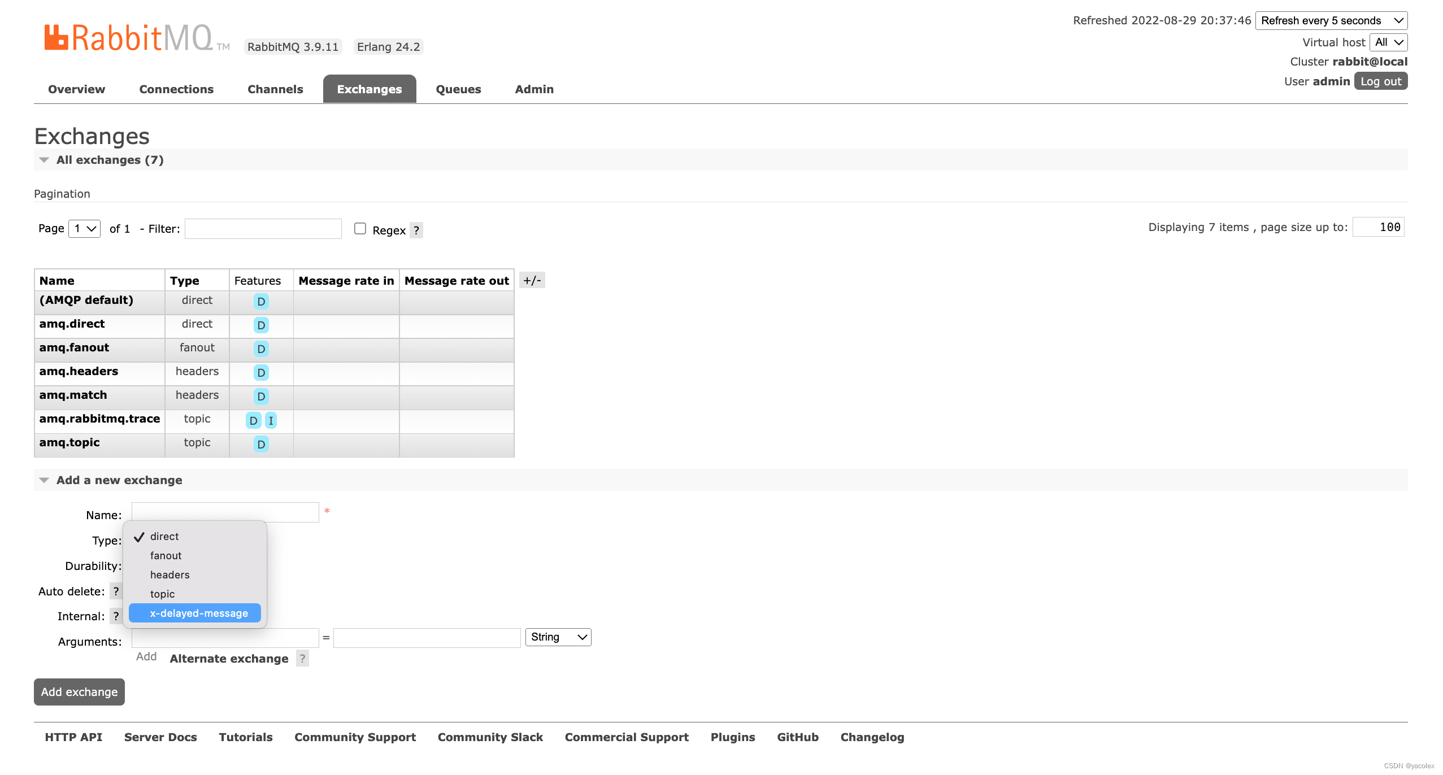Click the D feature badge for amq.match
1443x775 pixels.
click(261, 397)
